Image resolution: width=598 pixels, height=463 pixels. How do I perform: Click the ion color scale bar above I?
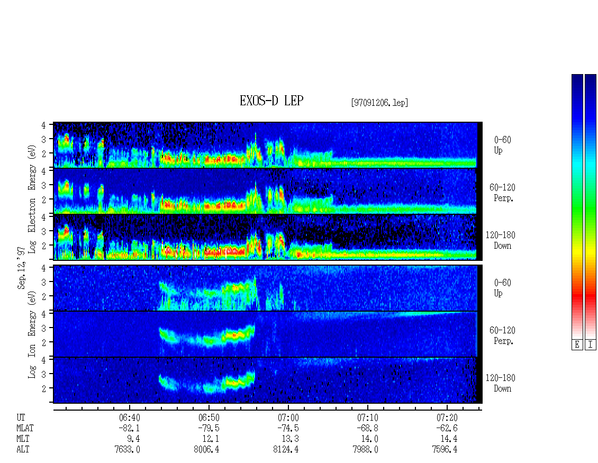[x=591, y=206]
